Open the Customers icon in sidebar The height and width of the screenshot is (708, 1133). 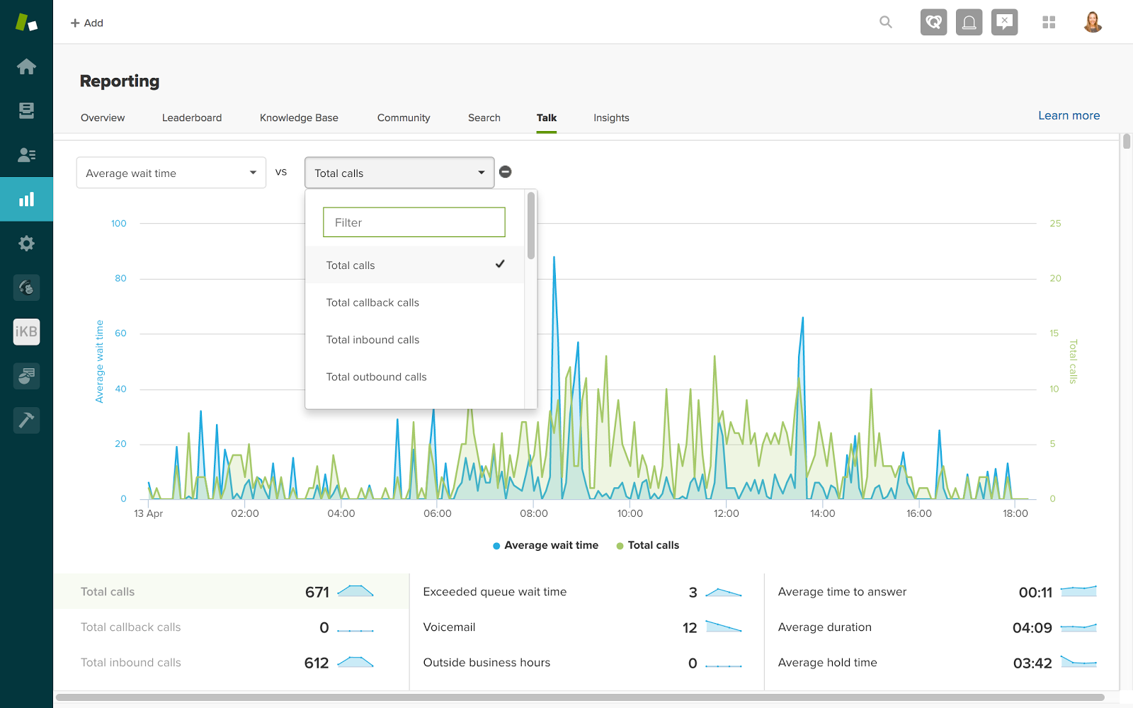[26, 155]
